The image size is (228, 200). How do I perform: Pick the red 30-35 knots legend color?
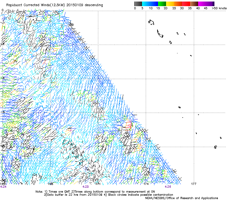pos(186,4)
